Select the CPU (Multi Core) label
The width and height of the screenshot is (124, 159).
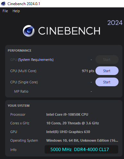[23, 71]
